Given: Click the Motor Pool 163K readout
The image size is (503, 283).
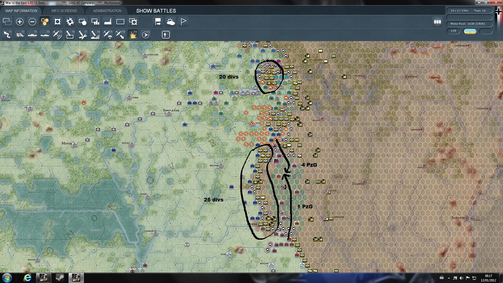Looking at the screenshot, I should (x=469, y=24).
